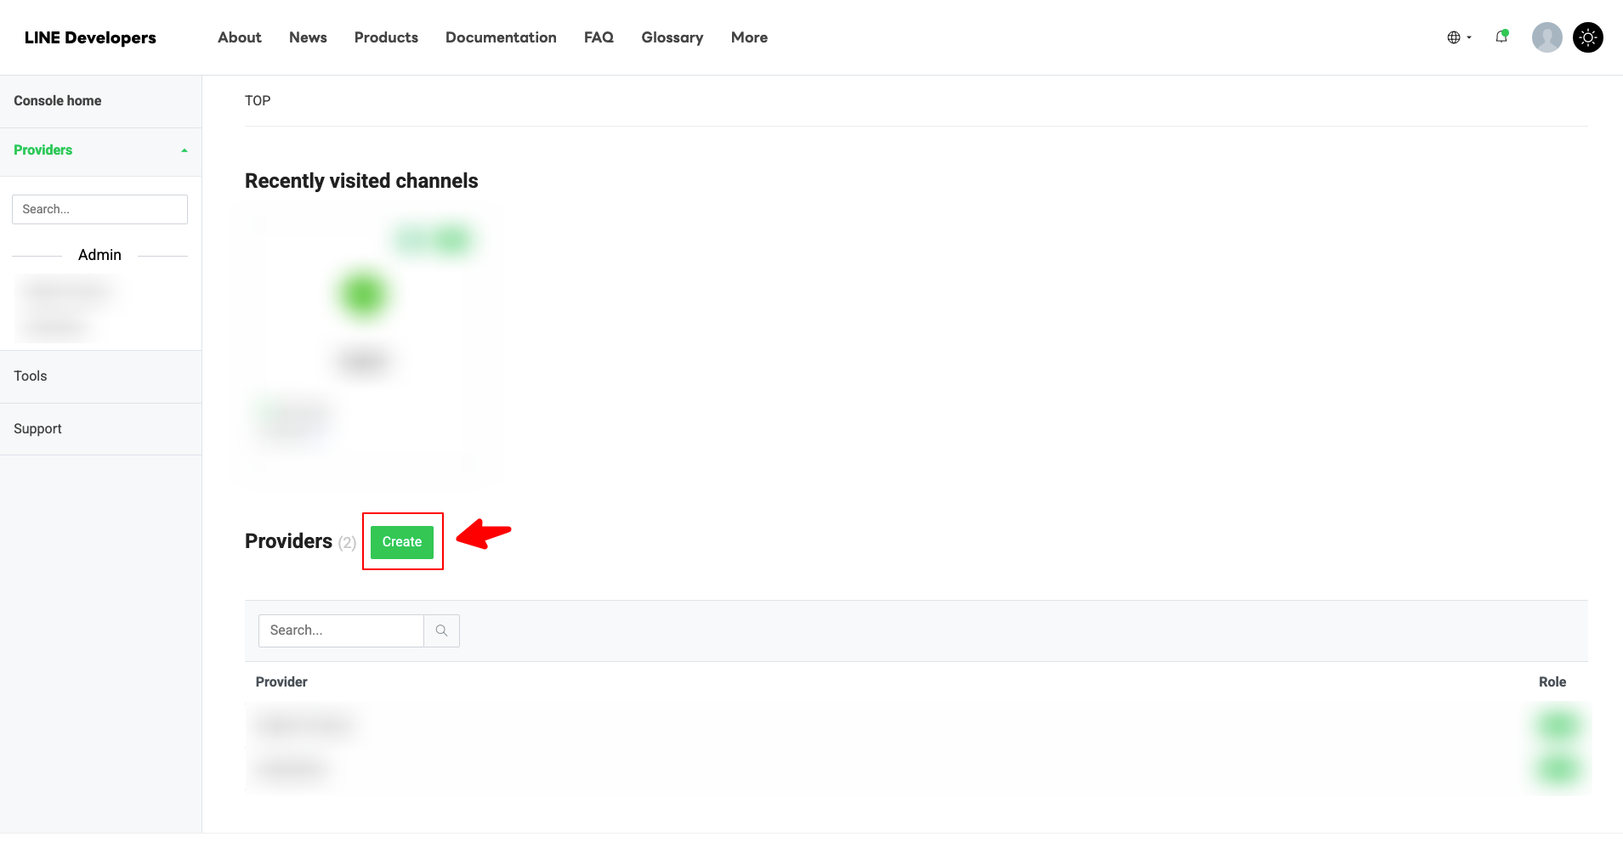This screenshot has width=1623, height=848.
Task: Open the user profile avatar
Action: point(1546,37)
